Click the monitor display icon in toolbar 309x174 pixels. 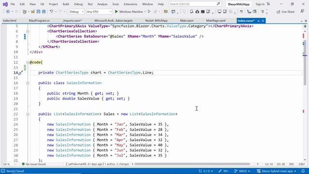tap(219, 12)
